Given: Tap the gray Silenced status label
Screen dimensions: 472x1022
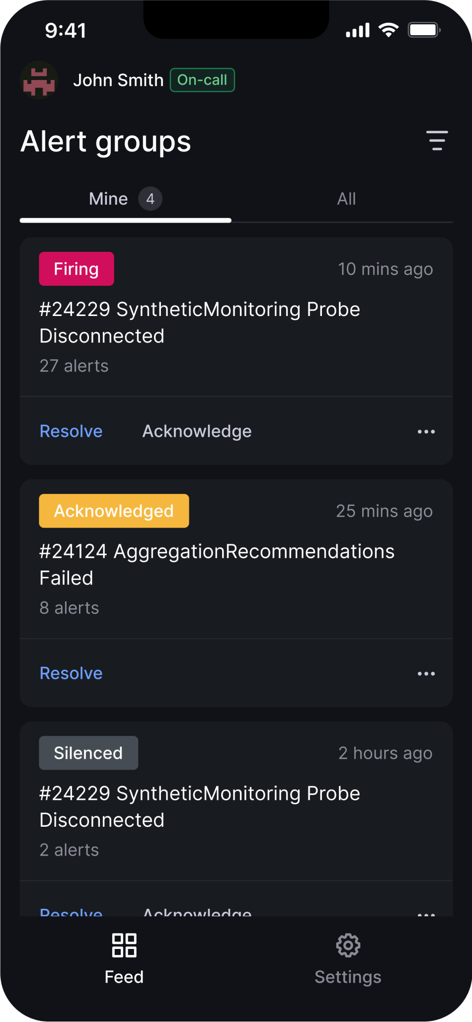Looking at the screenshot, I should (x=88, y=753).
